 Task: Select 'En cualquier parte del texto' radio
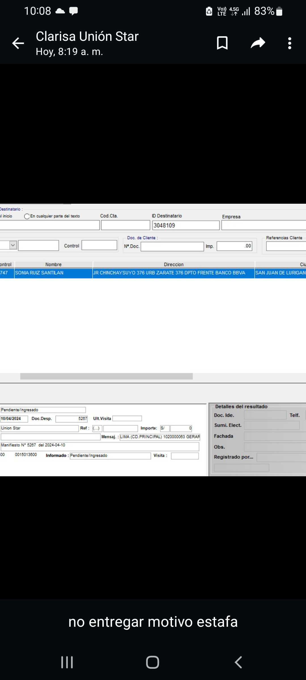27,216
